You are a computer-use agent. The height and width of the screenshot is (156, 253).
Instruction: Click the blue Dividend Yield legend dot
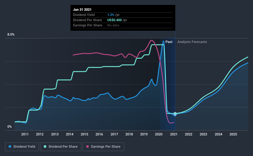click(x=10, y=147)
